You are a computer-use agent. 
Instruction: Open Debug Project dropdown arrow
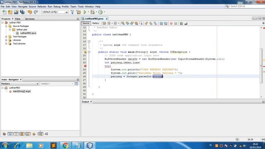point(96,12)
